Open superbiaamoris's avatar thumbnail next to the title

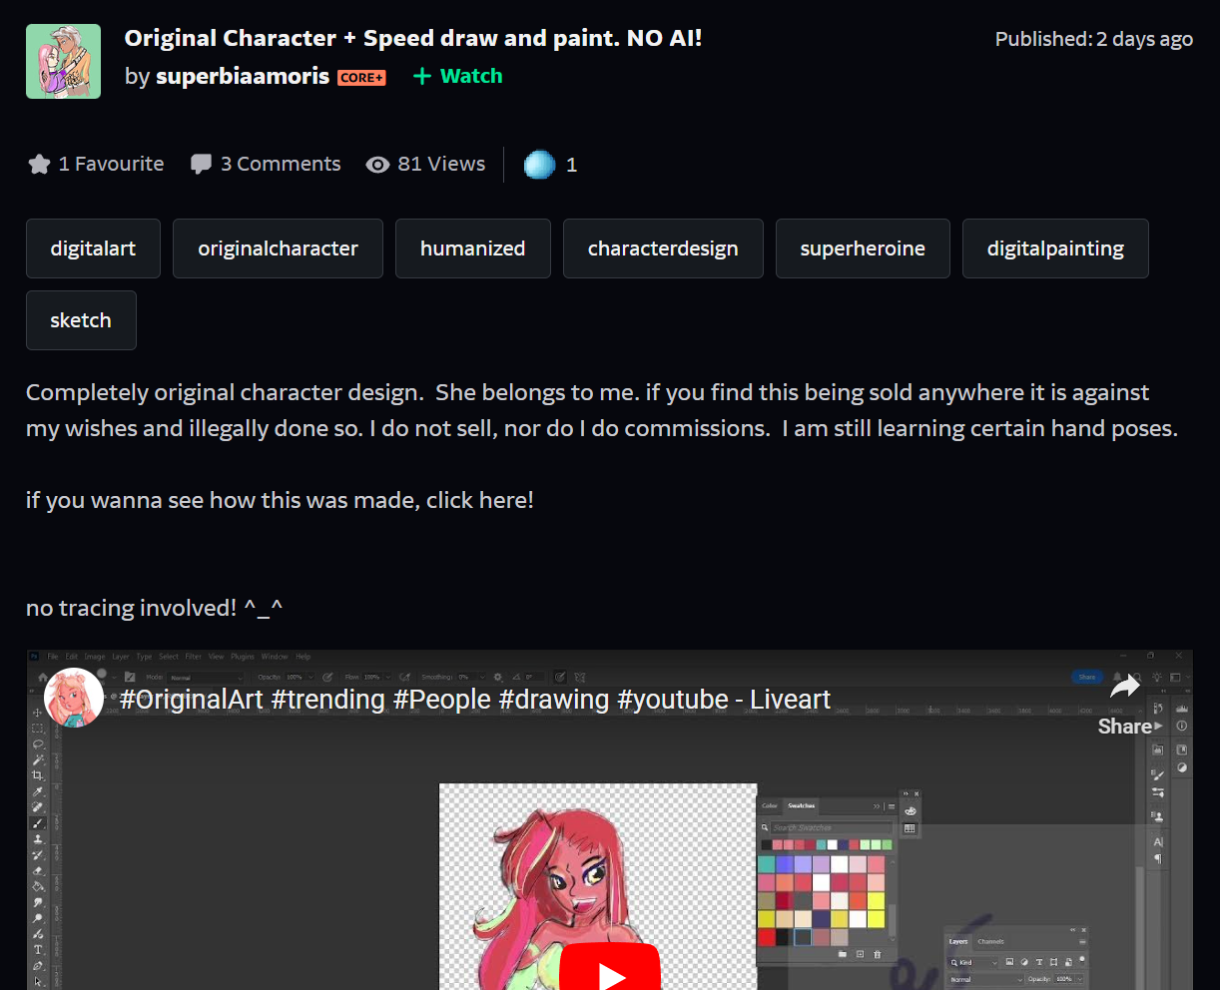point(63,61)
